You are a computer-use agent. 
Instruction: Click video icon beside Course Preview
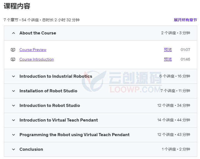pos(13,50)
